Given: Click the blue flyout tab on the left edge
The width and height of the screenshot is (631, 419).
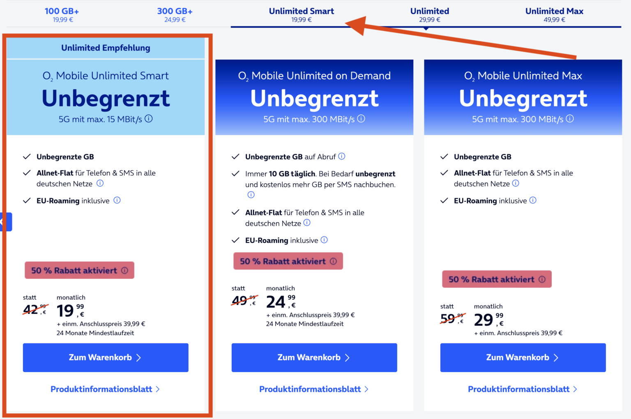Looking at the screenshot, I should coord(5,222).
